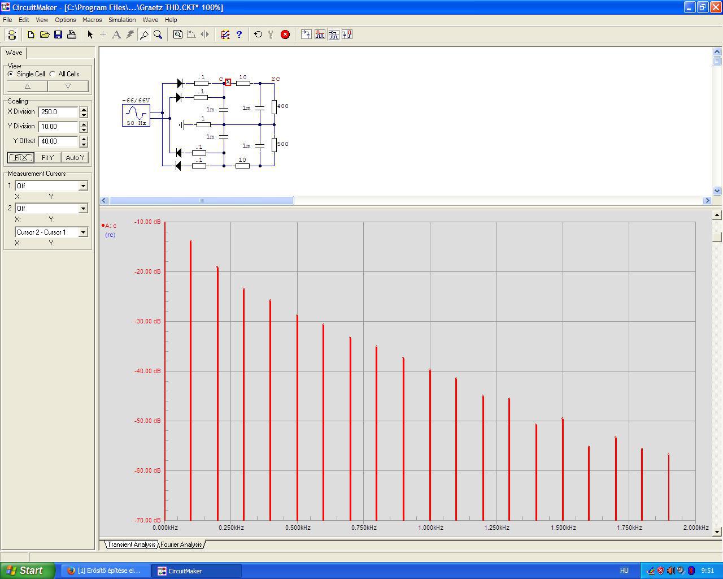The image size is (723, 579).
Task: Click the last toolbar waveform icon
Action: [347, 34]
